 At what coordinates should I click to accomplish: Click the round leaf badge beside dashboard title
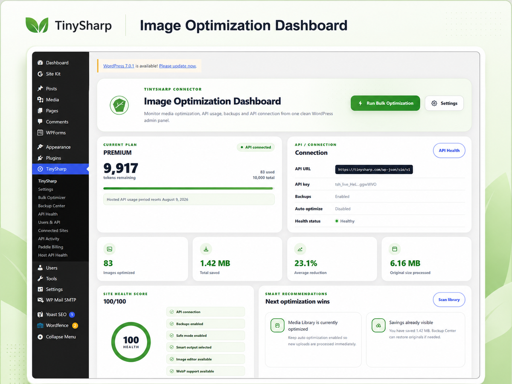119,105
